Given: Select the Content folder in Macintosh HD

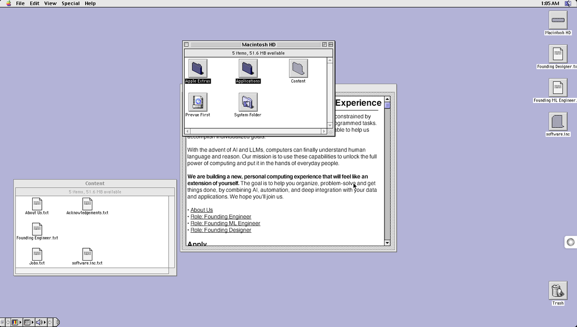Looking at the screenshot, I should [x=298, y=68].
